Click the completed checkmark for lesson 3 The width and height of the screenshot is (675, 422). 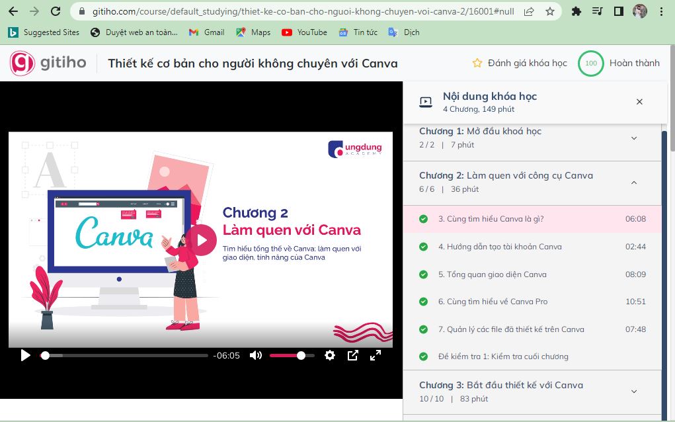coord(424,219)
